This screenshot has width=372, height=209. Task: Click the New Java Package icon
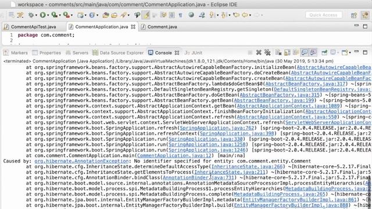80,15
